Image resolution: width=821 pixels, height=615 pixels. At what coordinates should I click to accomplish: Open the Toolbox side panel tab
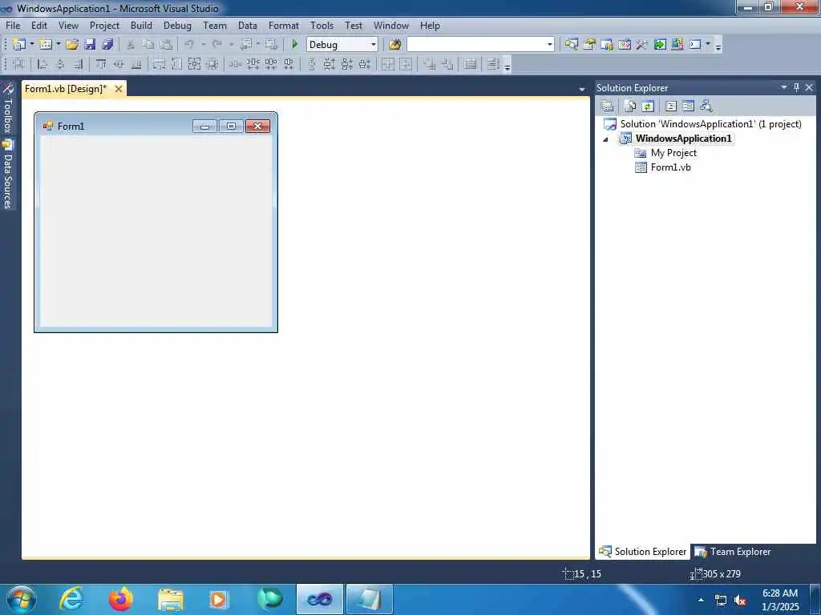(8, 108)
